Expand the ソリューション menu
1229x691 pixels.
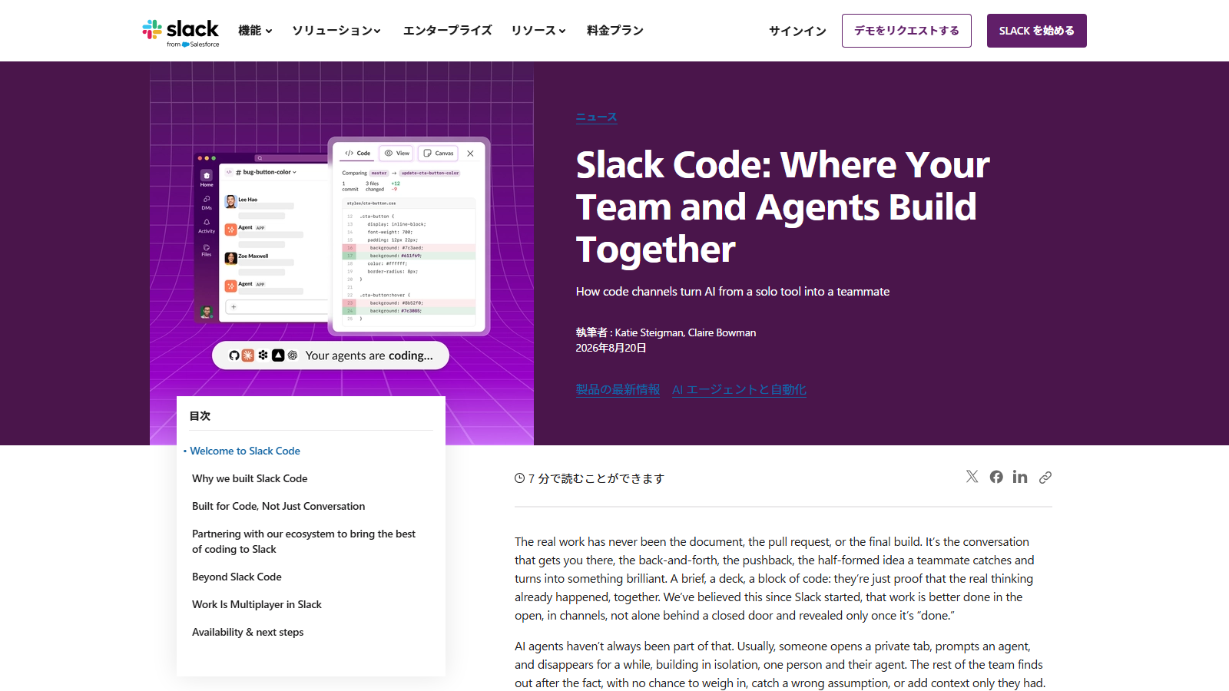(336, 31)
